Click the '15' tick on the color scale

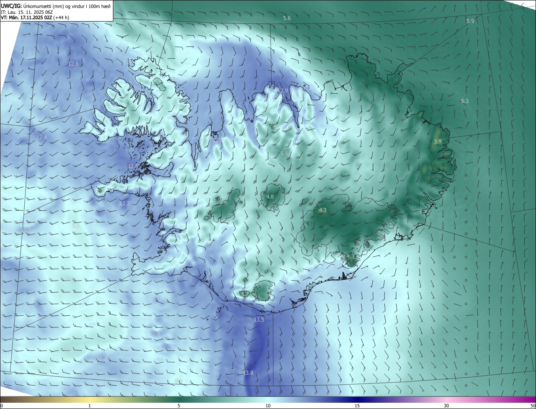[357, 406]
